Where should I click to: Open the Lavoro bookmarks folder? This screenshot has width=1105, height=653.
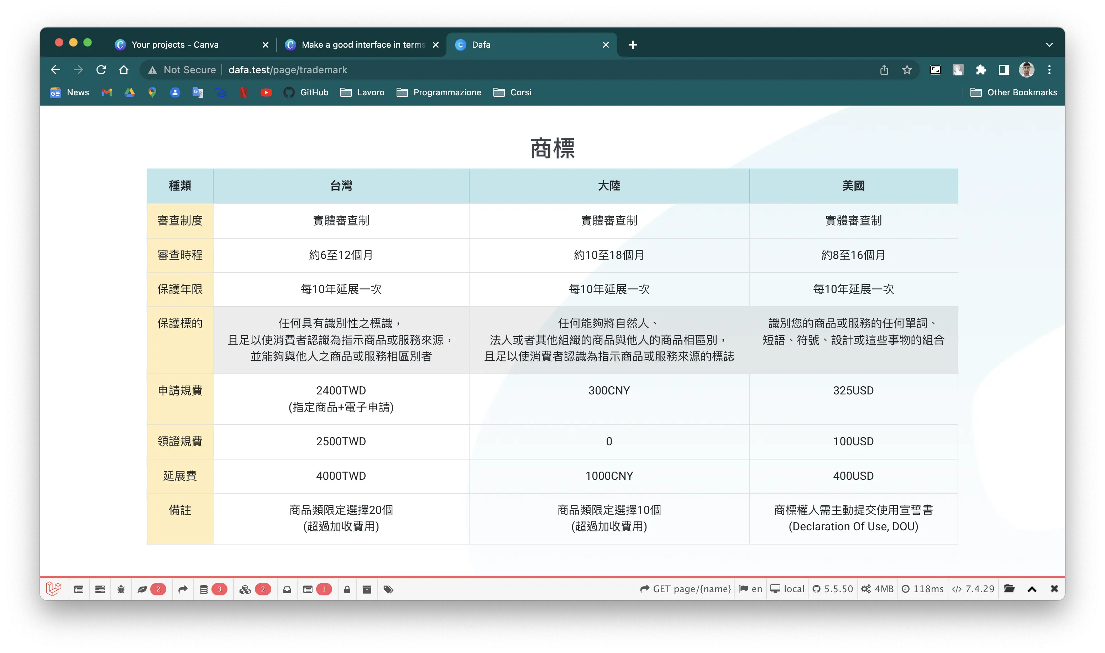362,92
